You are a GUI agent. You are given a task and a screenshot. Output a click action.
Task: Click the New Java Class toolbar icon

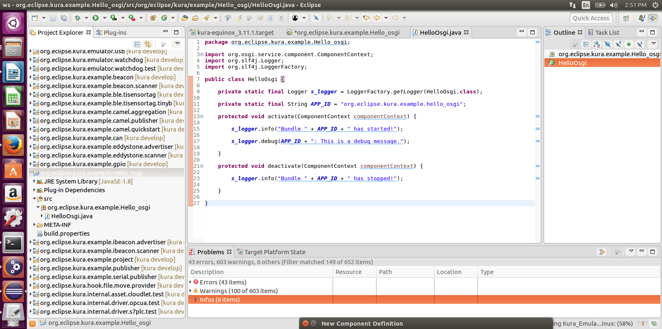(164, 18)
